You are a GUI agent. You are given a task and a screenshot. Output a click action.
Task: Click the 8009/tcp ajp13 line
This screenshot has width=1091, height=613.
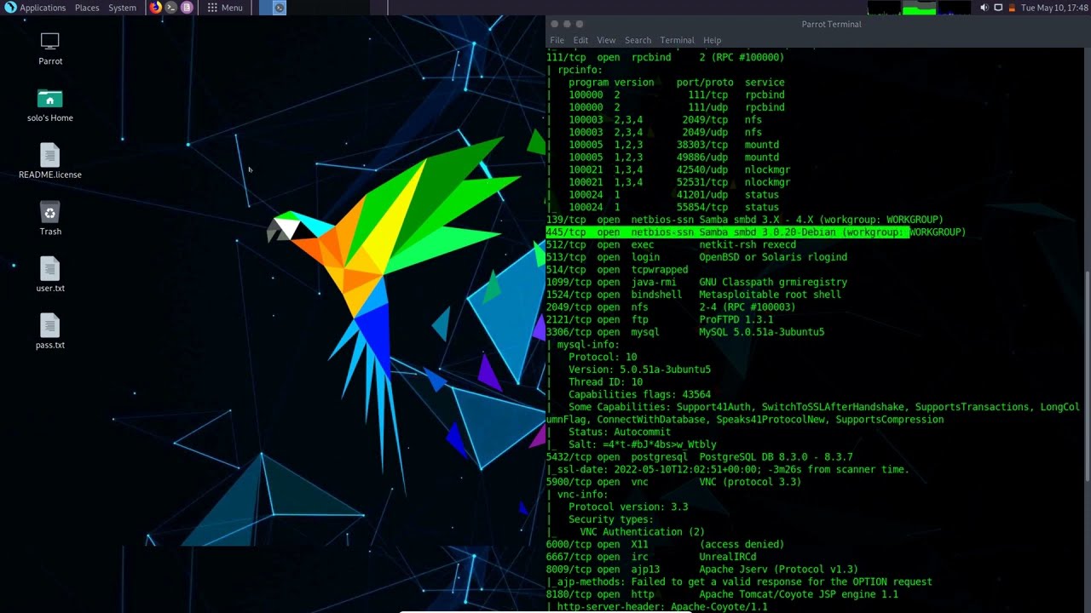tap(702, 570)
